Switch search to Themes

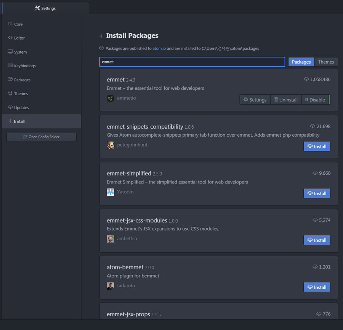326,62
